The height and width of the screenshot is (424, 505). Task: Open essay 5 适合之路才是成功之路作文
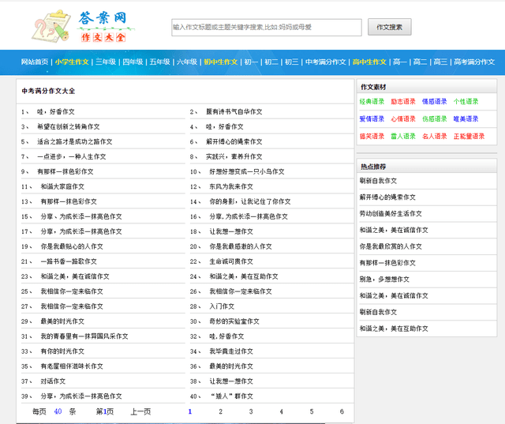(x=75, y=141)
